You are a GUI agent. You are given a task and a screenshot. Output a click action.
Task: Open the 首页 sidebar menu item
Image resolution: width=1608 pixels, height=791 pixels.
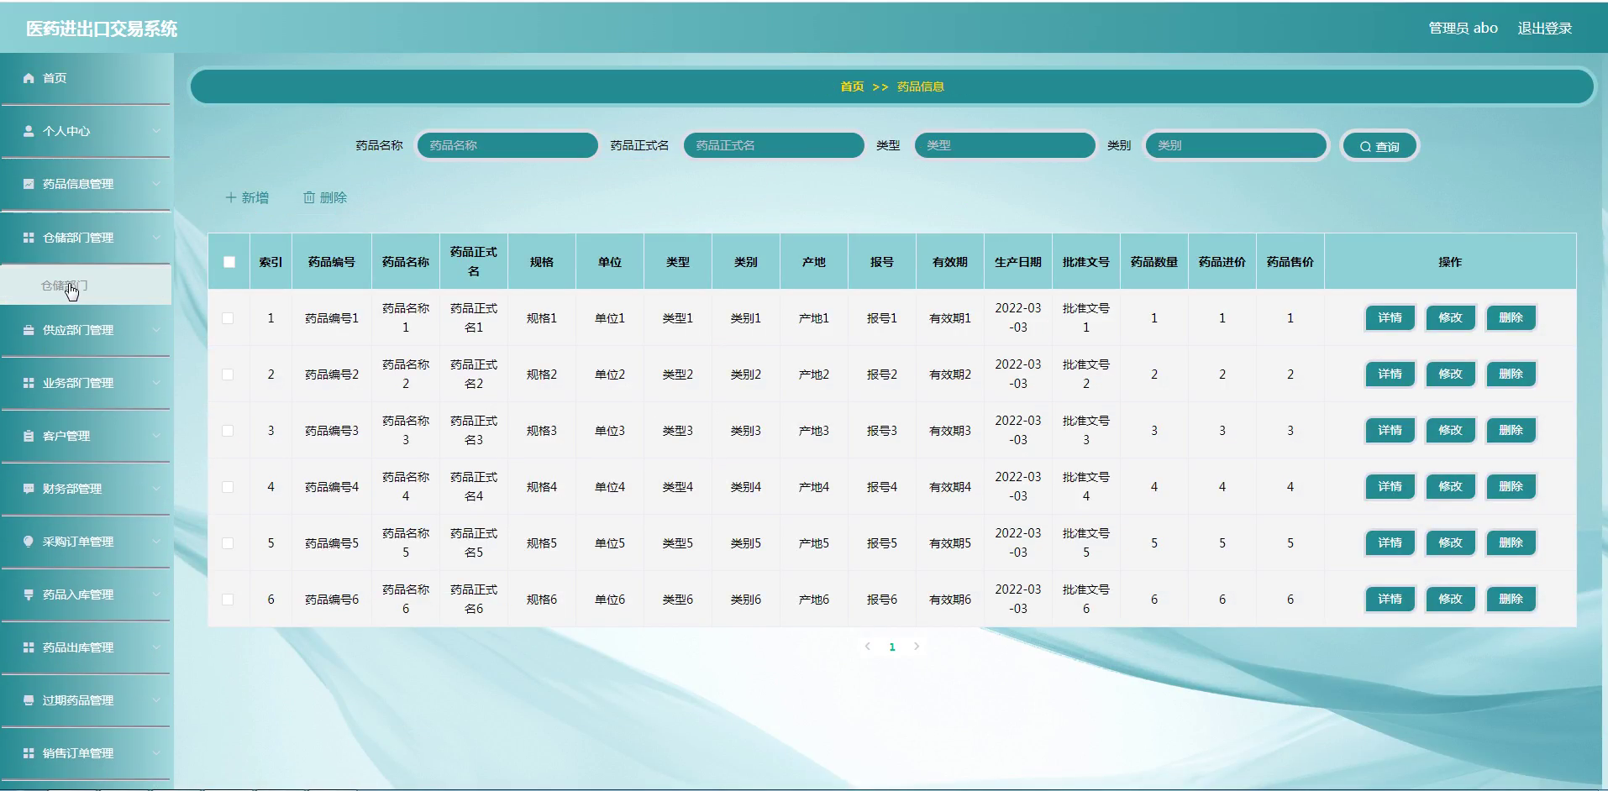coord(86,78)
